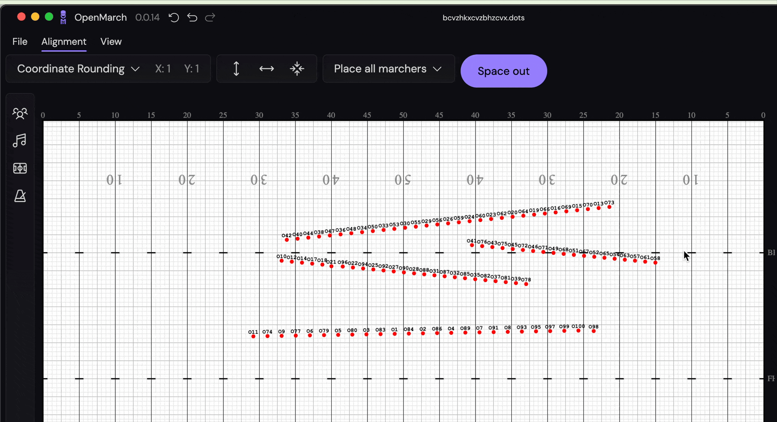Click the Space out button

[503, 71]
